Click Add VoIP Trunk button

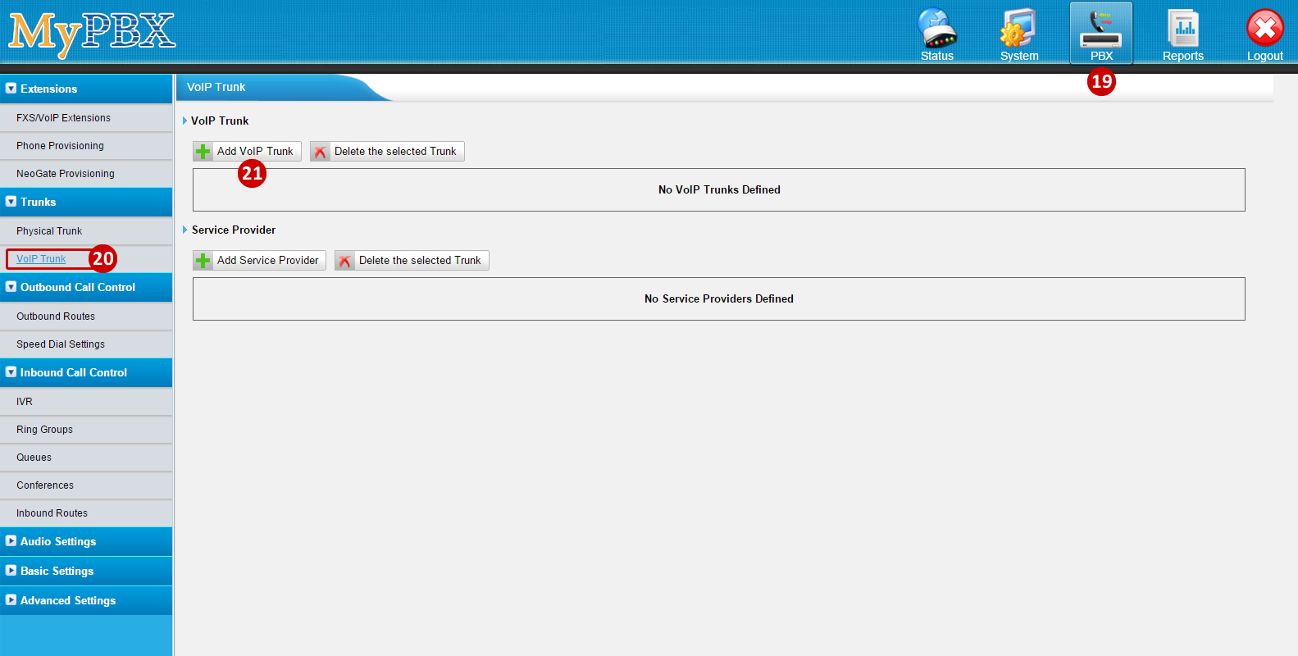coord(247,152)
